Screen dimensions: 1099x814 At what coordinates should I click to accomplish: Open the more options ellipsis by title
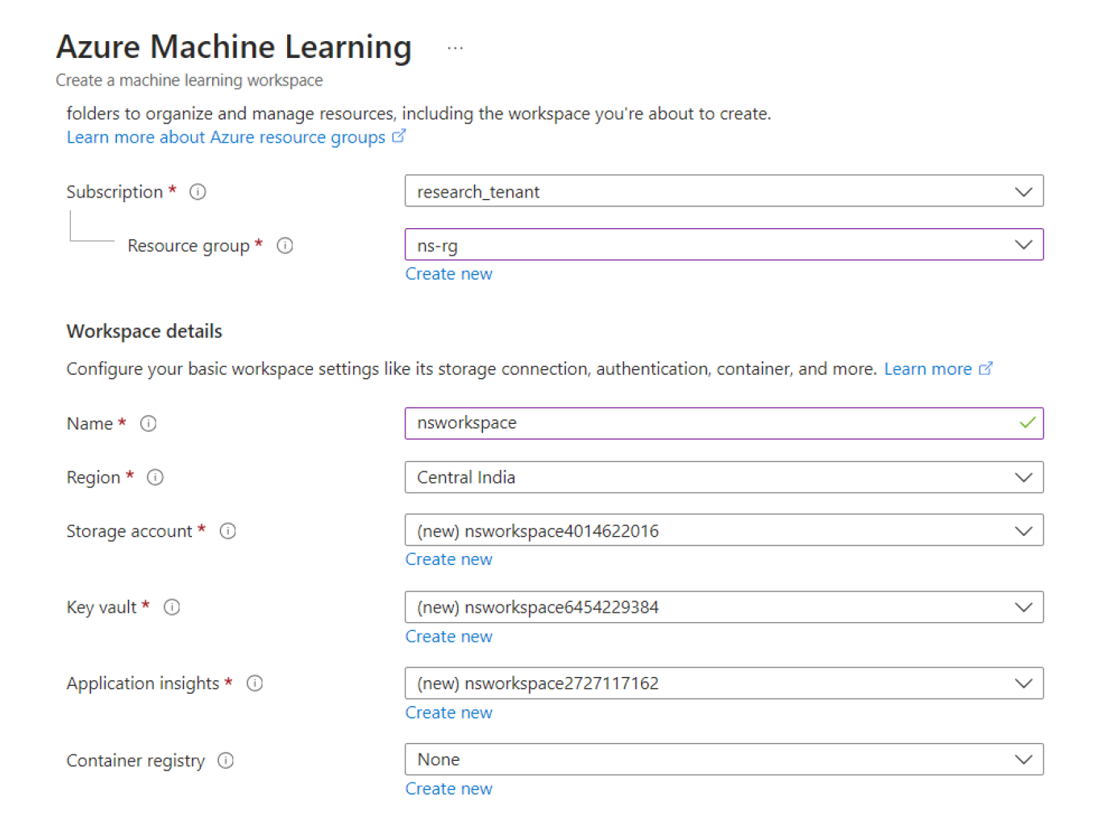(x=456, y=48)
